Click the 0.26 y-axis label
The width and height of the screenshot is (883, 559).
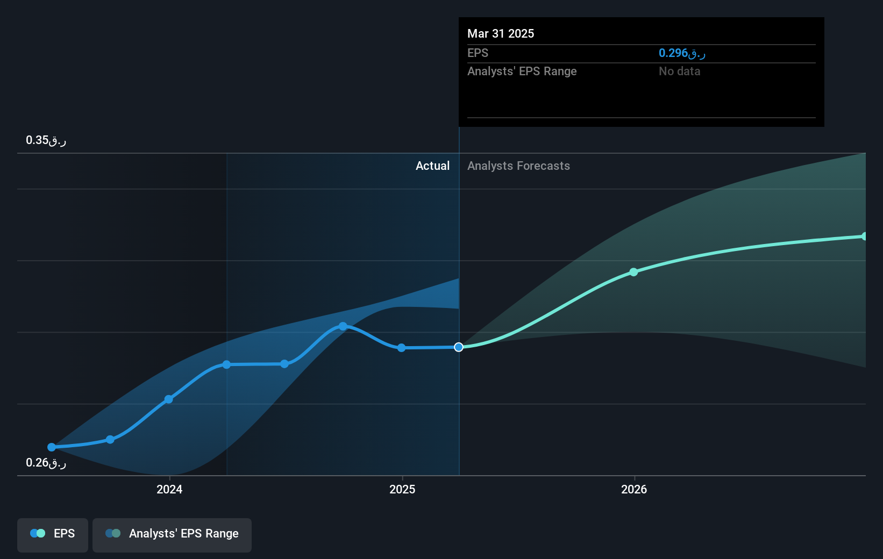[x=46, y=463]
